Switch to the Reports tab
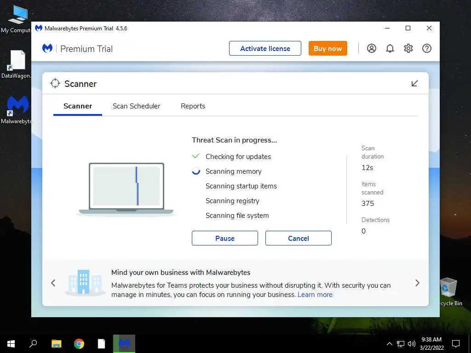 click(193, 106)
